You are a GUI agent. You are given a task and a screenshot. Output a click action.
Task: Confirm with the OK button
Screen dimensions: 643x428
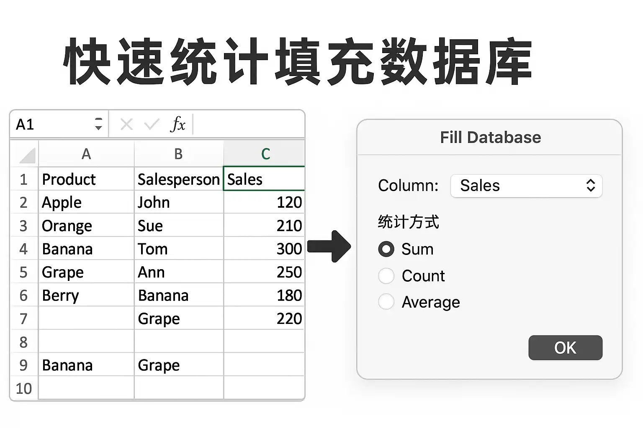[x=565, y=348]
